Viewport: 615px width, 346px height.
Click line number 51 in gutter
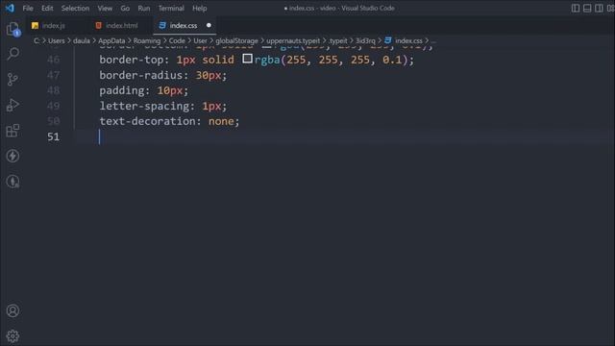[x=54, y=136]
